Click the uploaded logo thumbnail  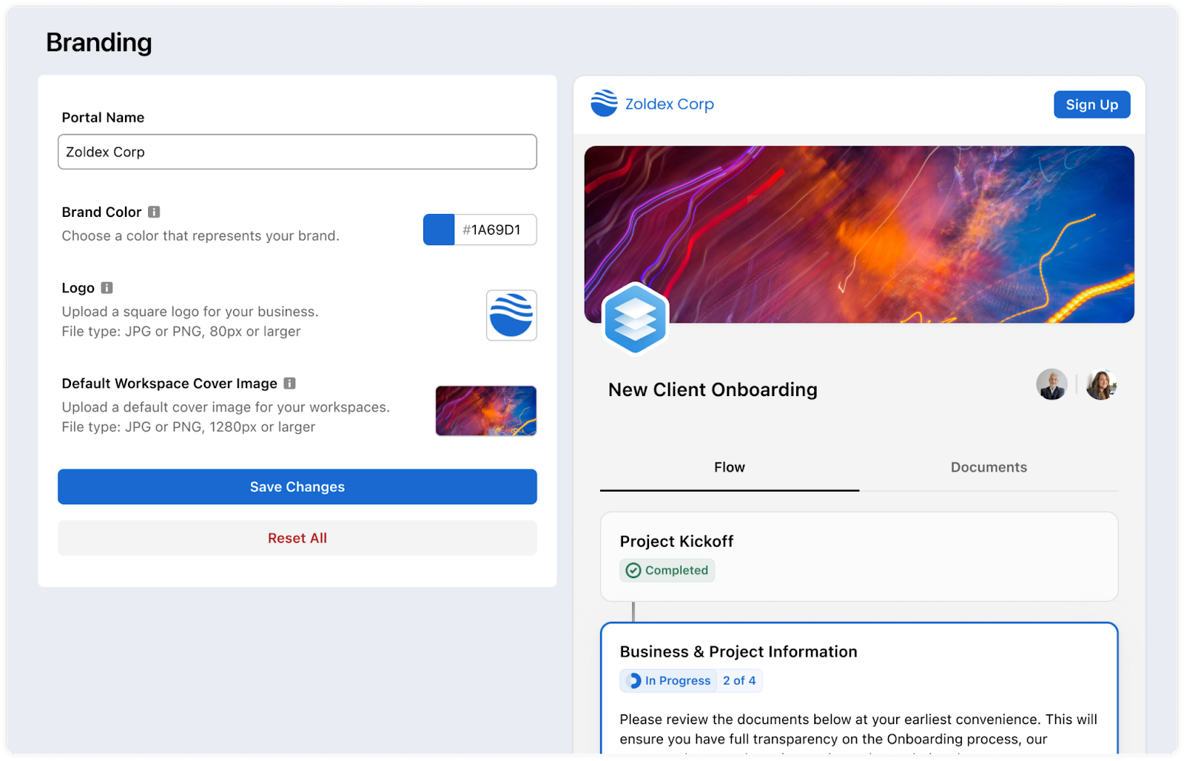click(511, 315)
